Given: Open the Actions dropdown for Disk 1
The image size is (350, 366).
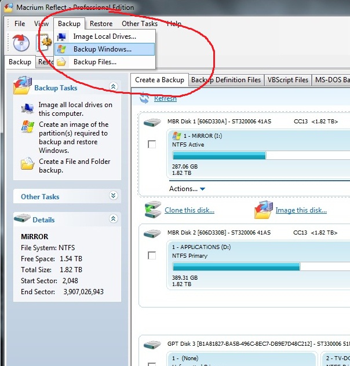Looking at the screenshot, I should tap(187, 189).
